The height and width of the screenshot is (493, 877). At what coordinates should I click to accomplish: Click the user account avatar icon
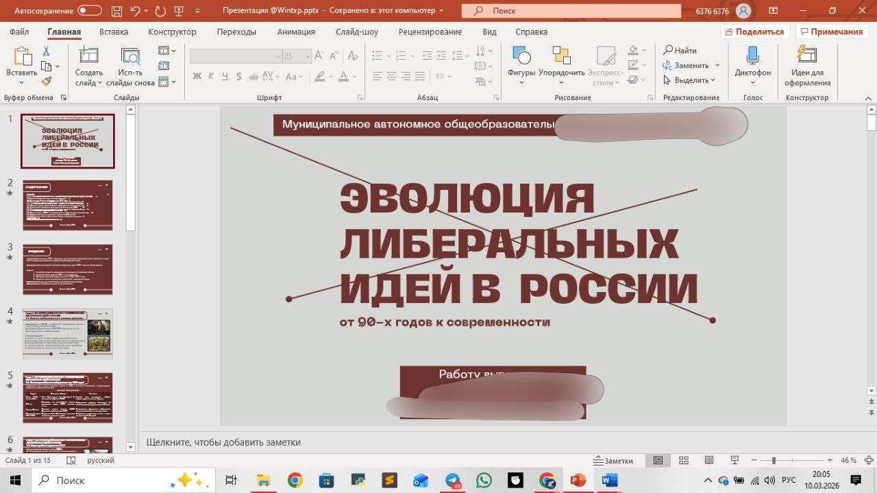(x=743, y=11)
